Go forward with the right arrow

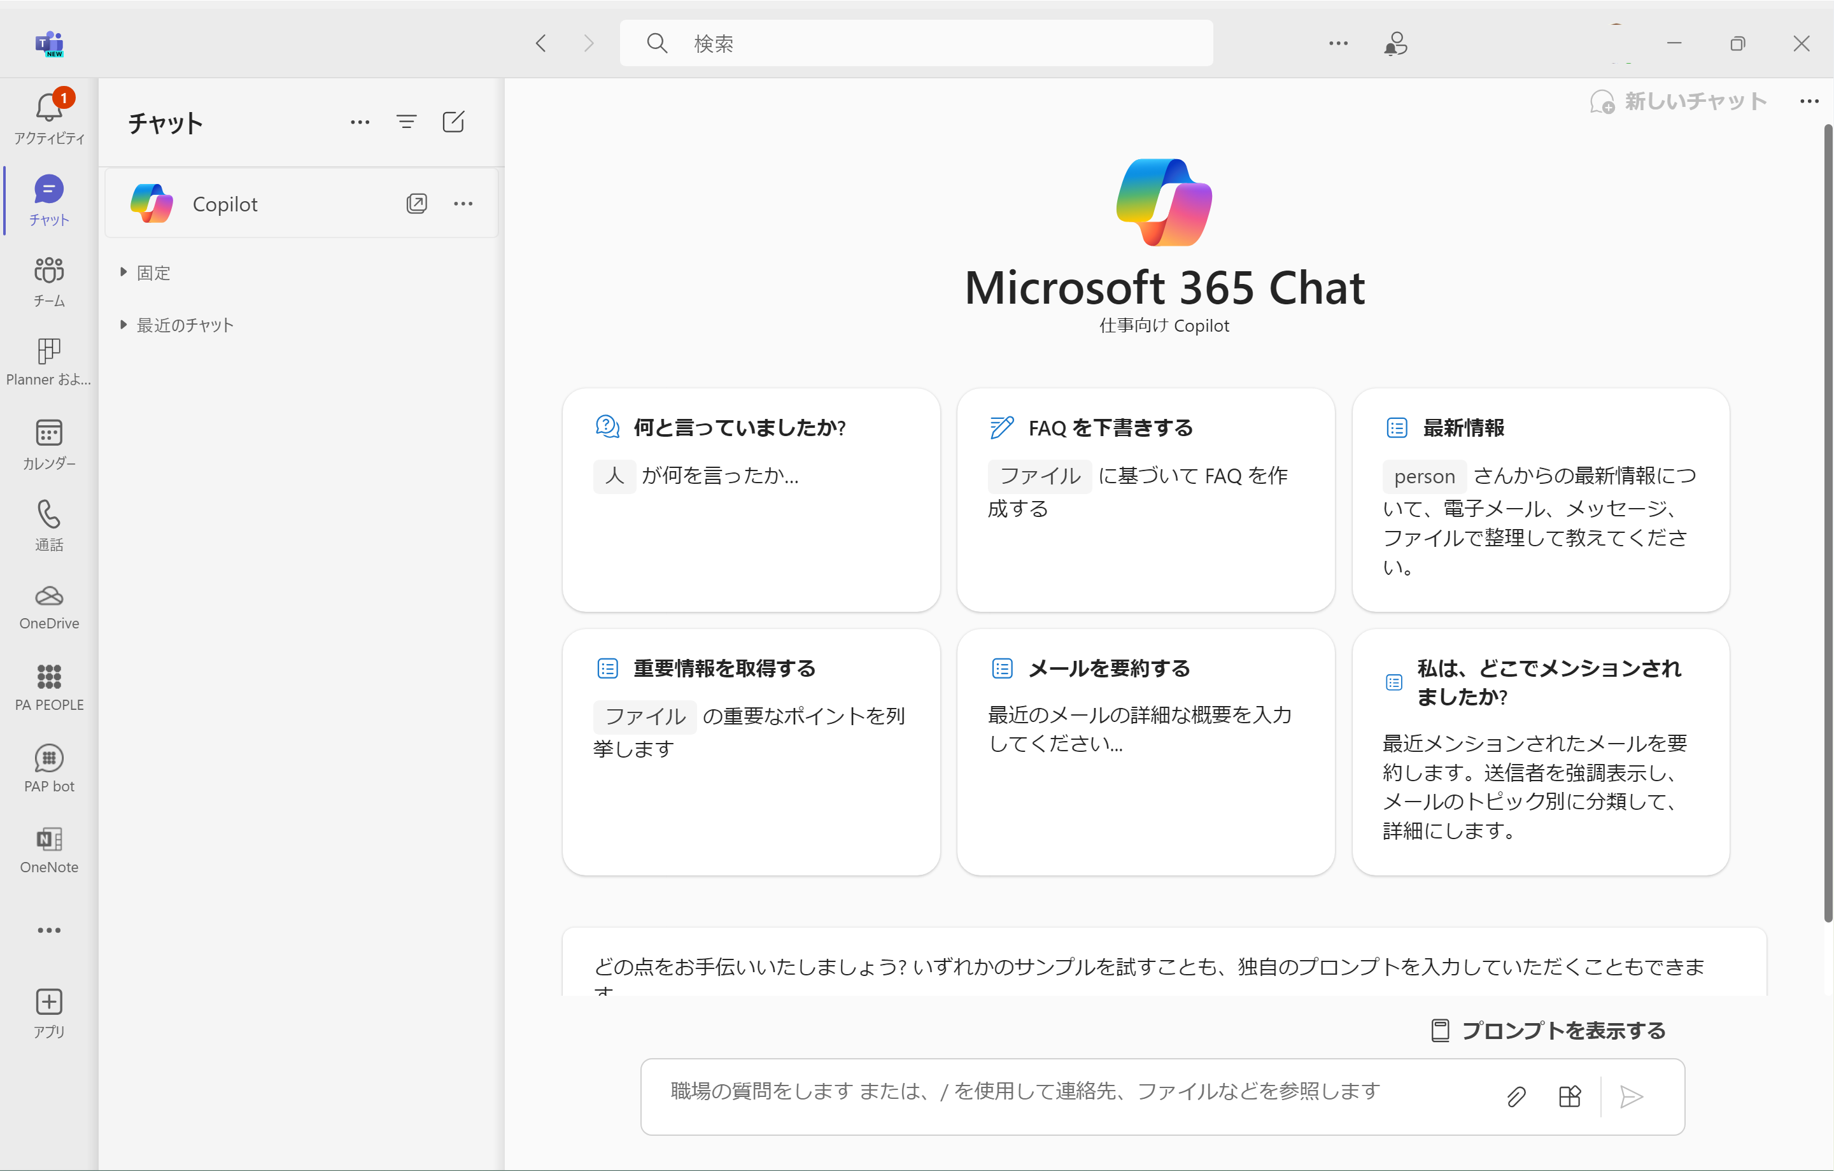point(588,43)
